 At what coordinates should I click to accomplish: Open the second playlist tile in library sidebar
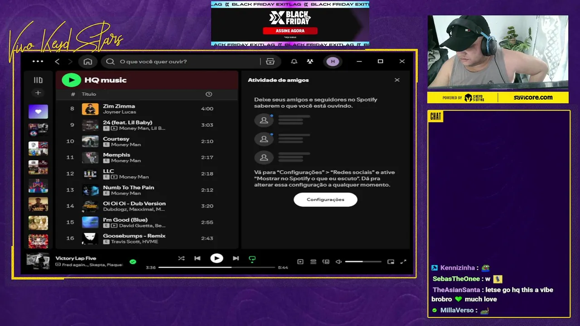[x=38, y=130]
